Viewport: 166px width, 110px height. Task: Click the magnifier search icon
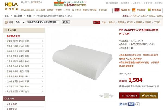[x=6, y=22]
